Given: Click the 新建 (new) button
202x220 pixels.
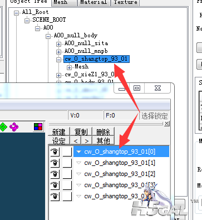Looking at the screenshot, I should coord(59,132).
